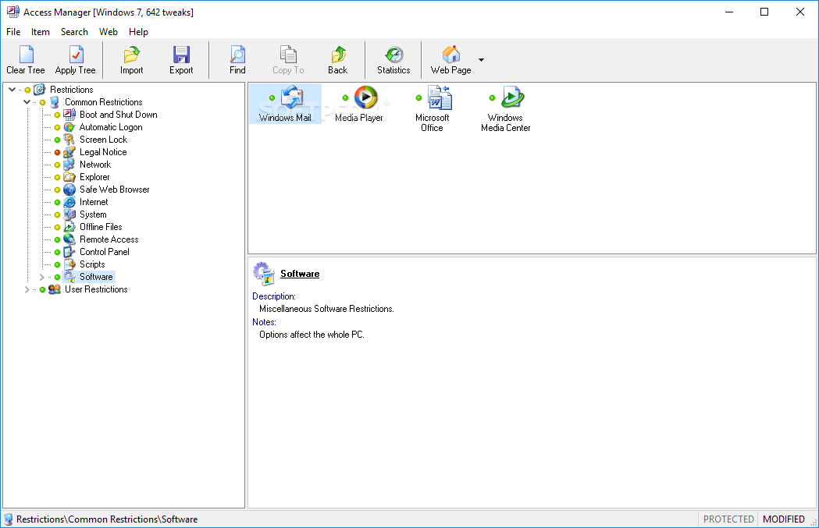Toggle the status dot of Remote Access

tap(58, 239)
